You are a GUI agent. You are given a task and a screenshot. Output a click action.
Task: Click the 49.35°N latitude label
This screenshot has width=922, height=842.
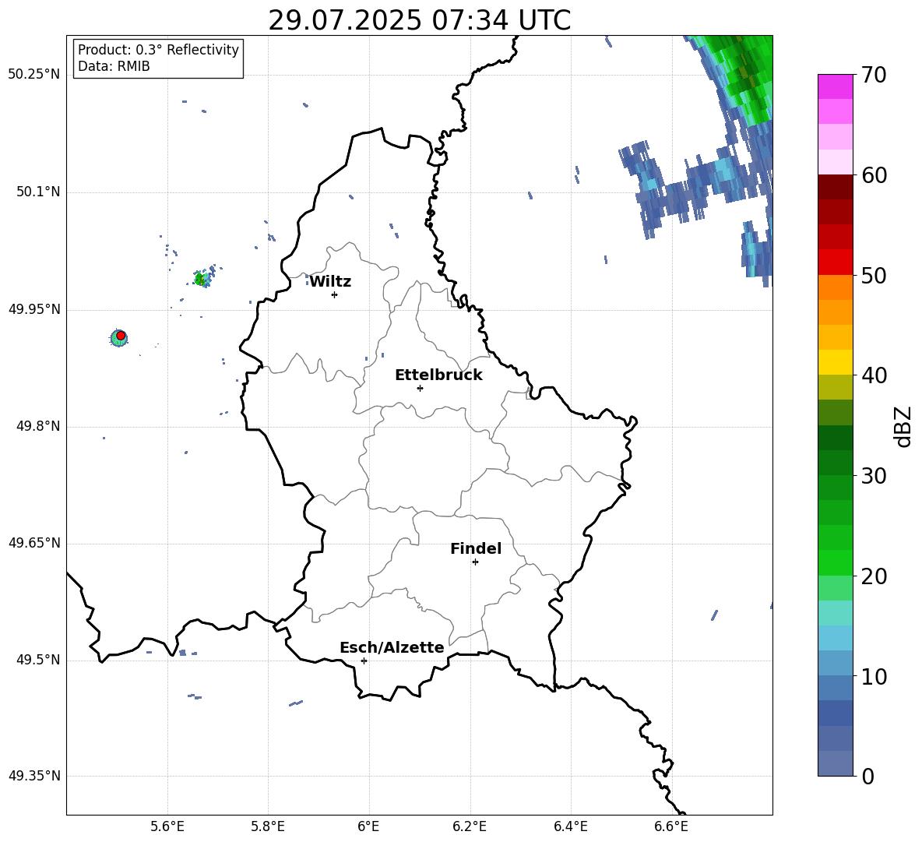[x=34, y=776]
